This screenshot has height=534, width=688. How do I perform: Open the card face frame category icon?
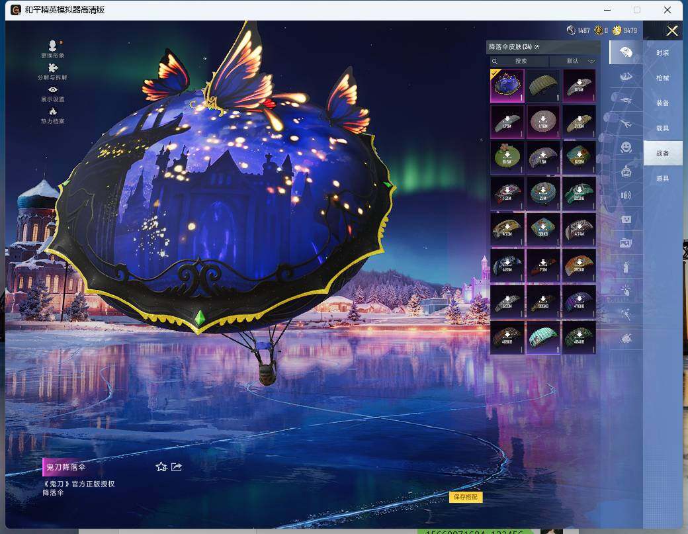pyautogui.click(x=626, y=219)
